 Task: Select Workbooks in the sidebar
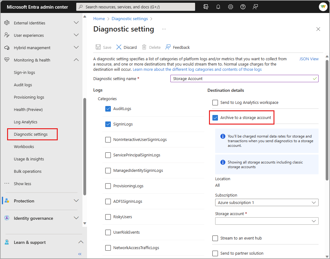pyautogui.click(x=24, y=147)
